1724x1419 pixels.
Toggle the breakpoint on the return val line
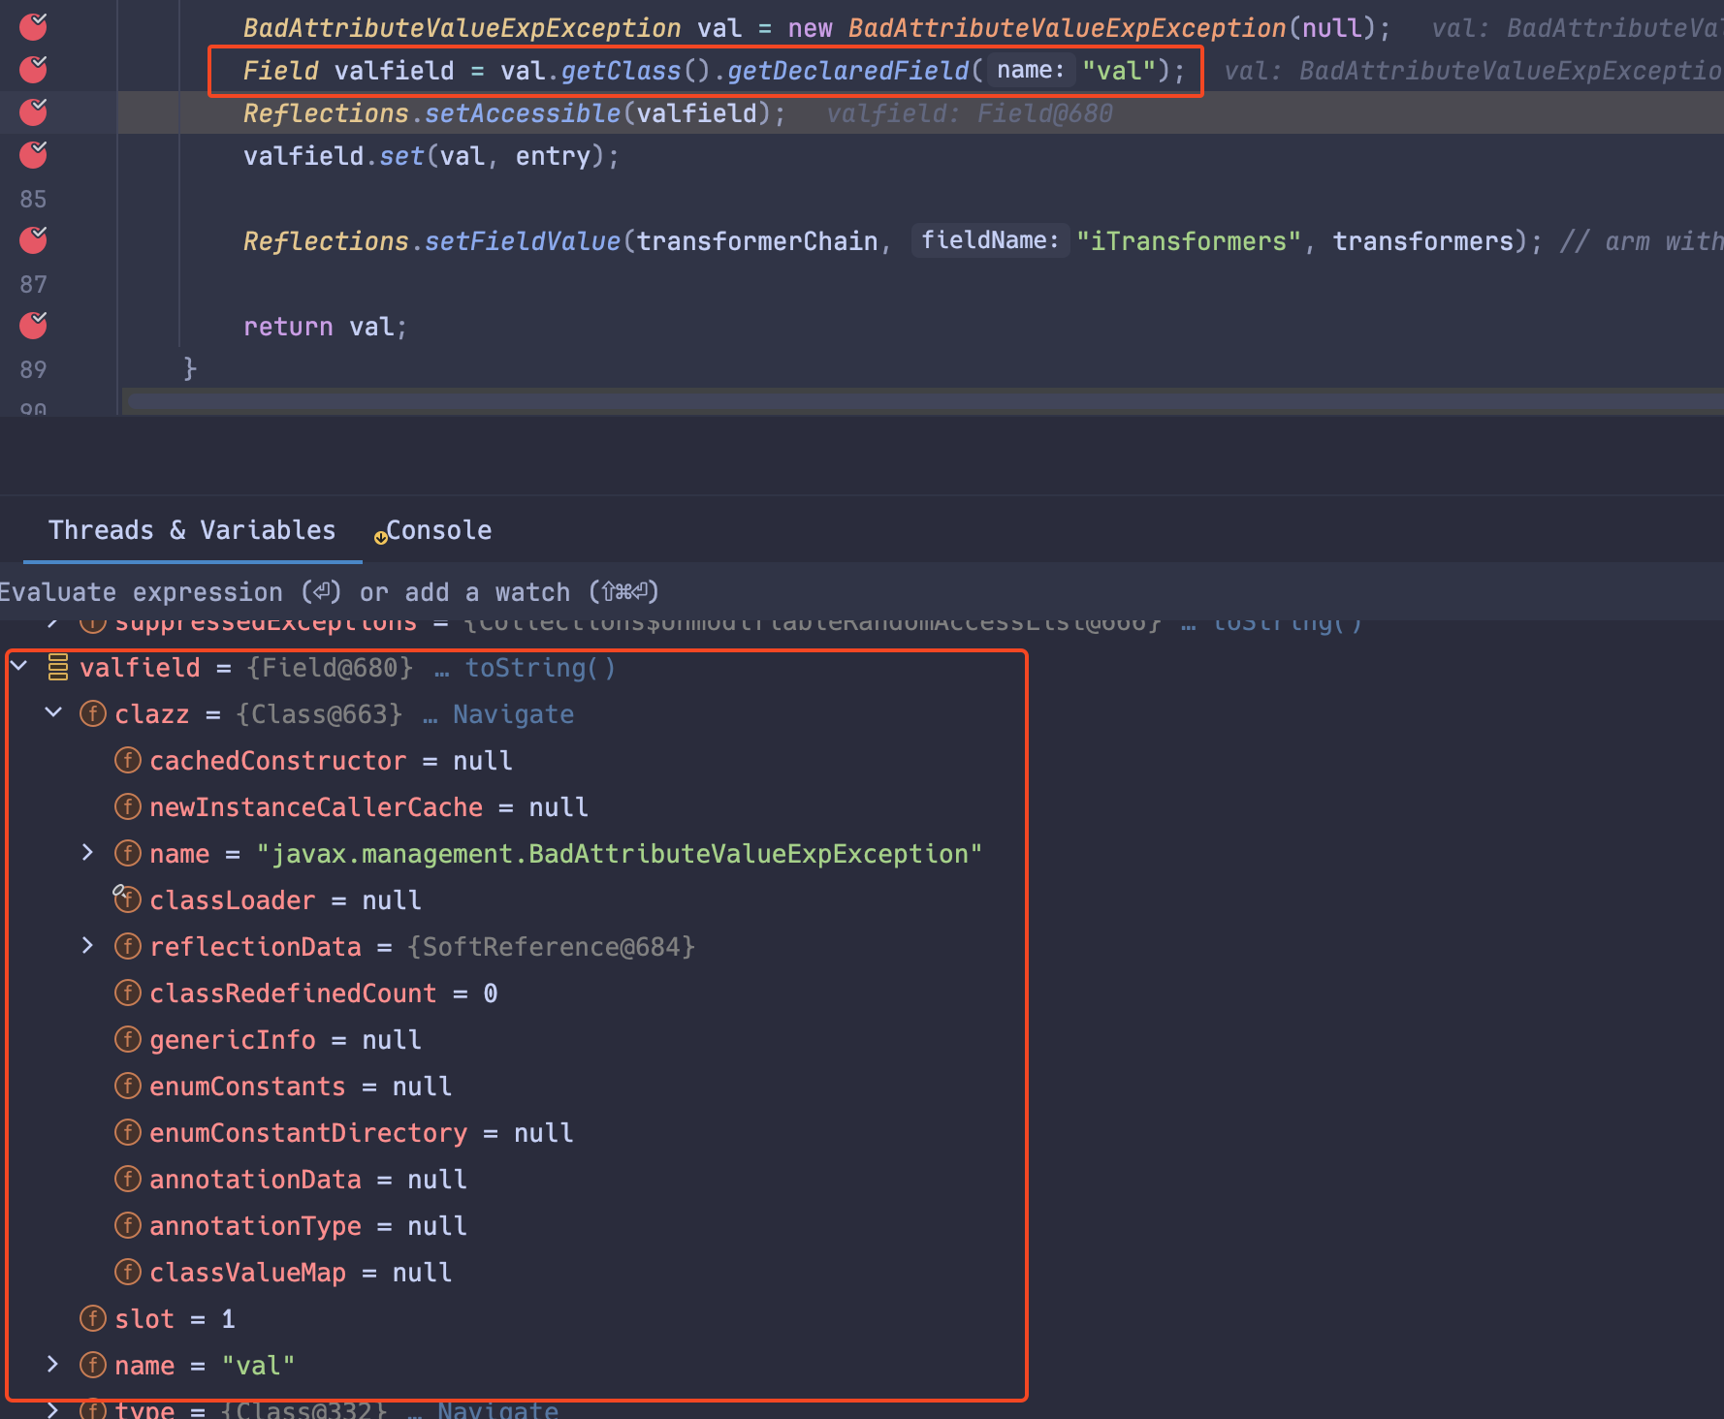click(x=32, y=326)
